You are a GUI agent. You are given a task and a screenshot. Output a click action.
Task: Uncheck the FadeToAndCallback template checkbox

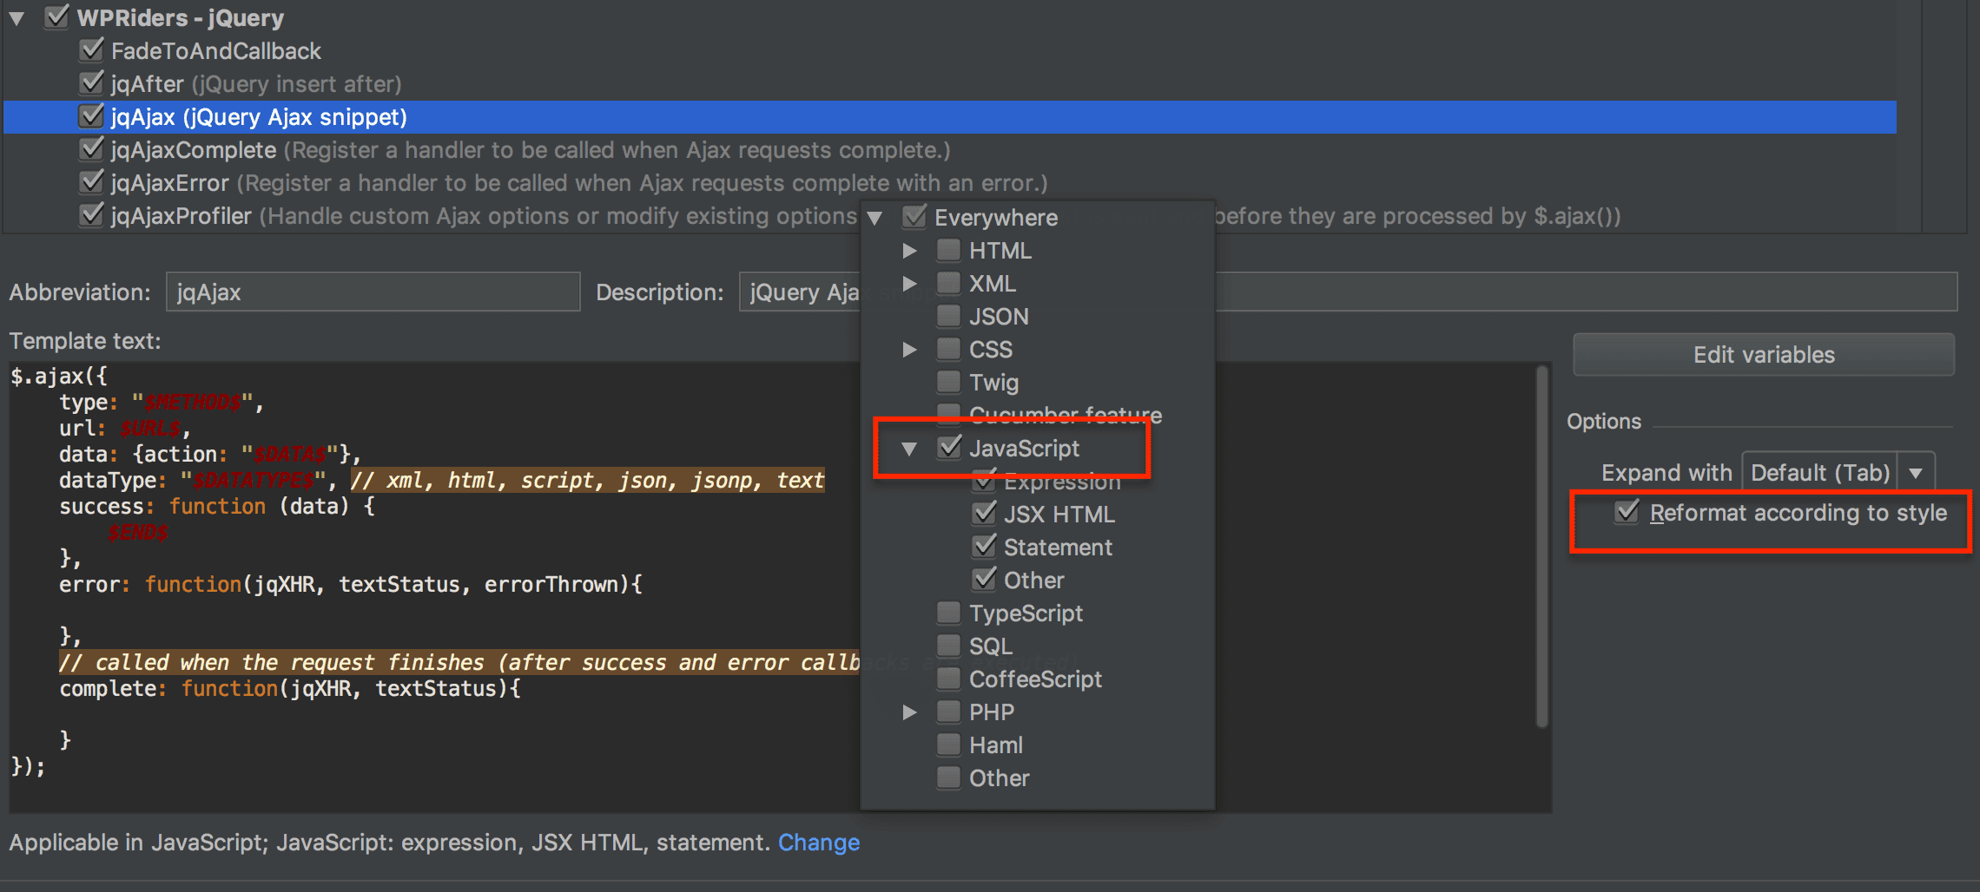click(91, 49)
